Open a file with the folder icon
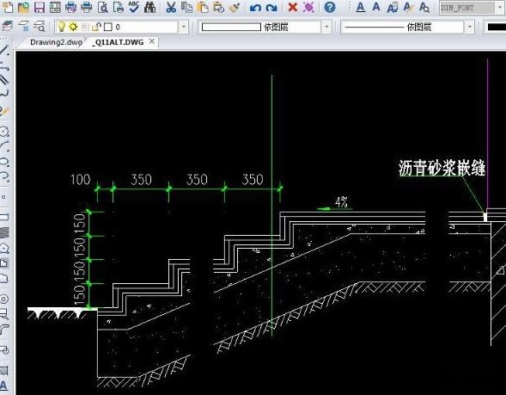This screenshot has width=506, height=395. [x=23, y=7]
